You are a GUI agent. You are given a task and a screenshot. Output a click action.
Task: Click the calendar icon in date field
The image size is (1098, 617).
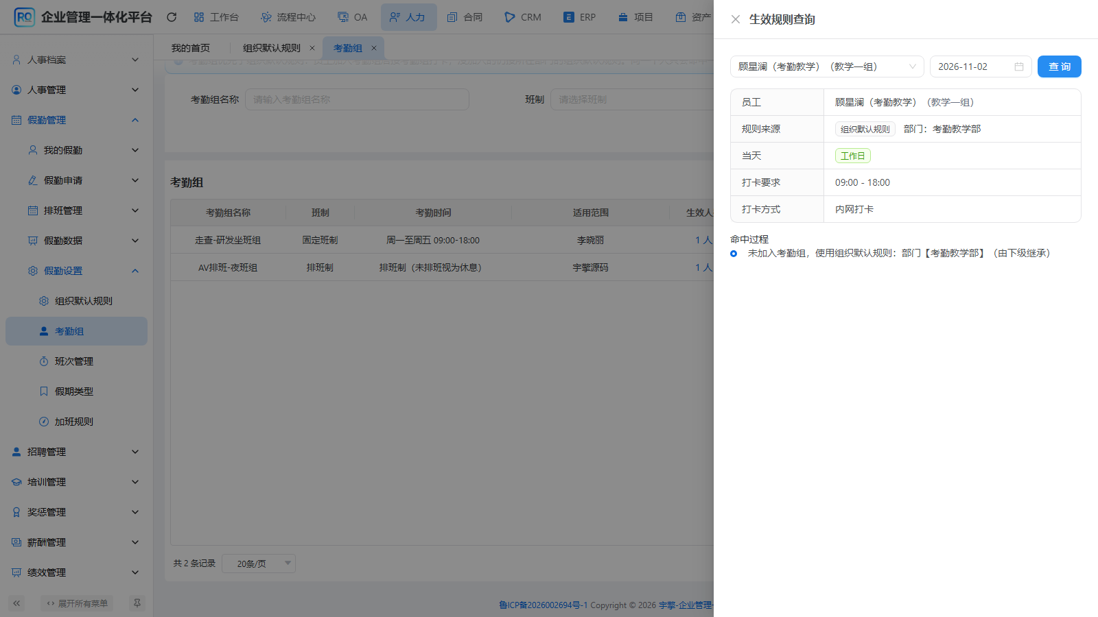coord(1019,66)
